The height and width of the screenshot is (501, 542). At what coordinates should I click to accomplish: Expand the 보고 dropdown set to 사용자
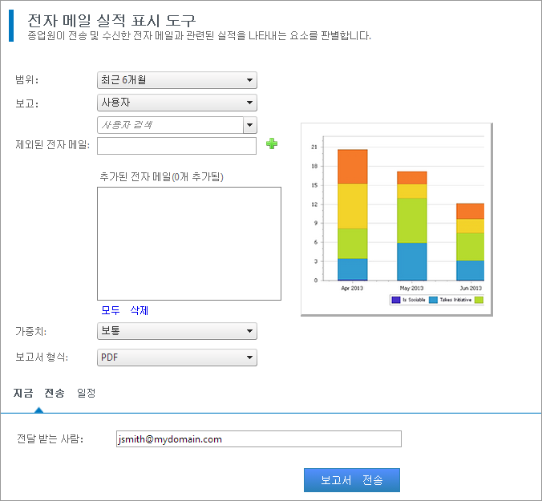[176, 103]
